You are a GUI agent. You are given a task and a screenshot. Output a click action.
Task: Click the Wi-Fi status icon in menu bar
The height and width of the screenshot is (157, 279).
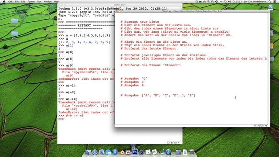(x=225, y=1)
